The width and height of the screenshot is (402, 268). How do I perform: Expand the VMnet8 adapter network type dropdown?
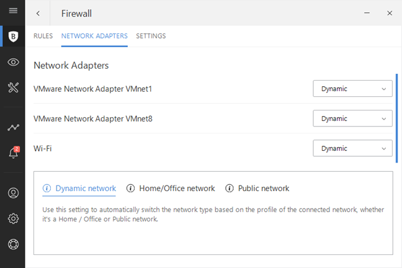352,118
